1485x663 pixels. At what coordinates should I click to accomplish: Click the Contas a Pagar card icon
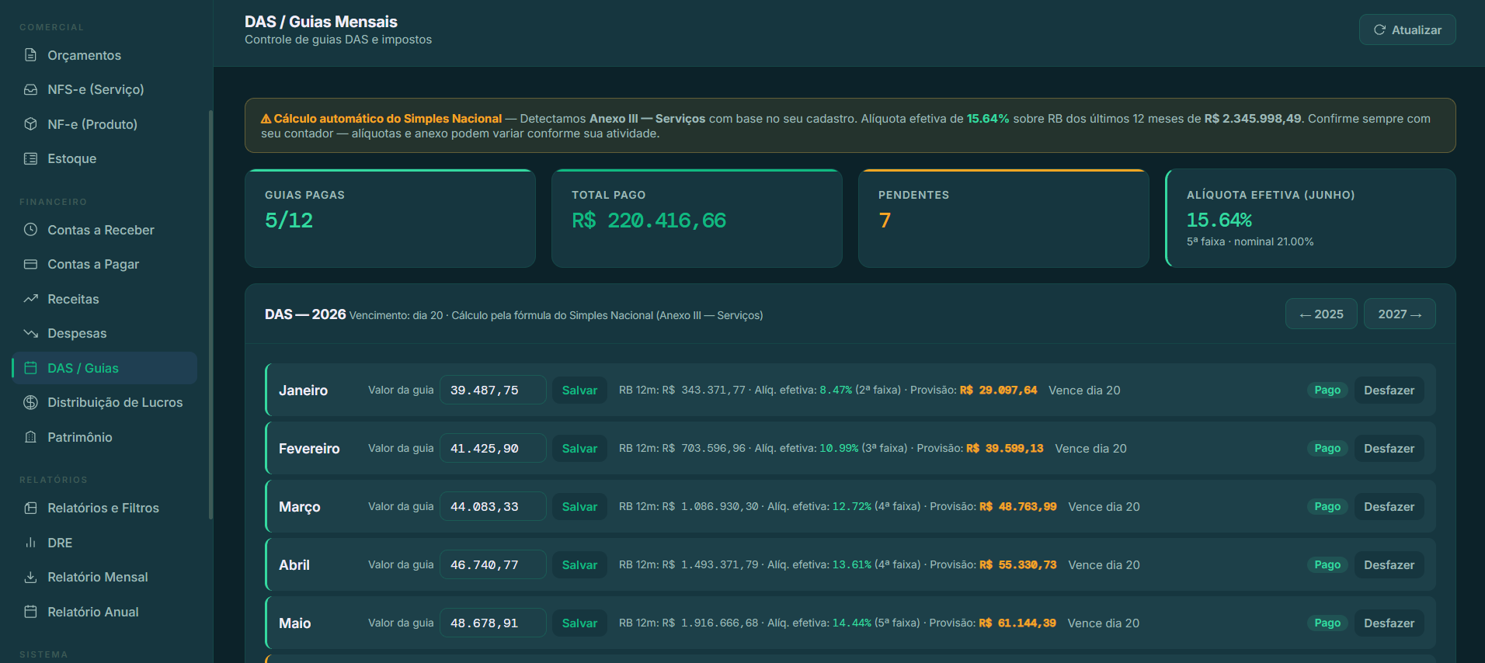point(30,264)
